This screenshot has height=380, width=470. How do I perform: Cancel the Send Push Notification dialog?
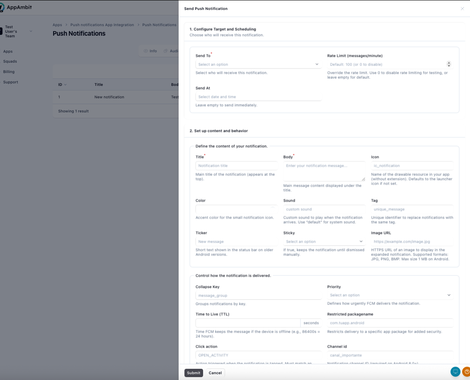tap(215, 373)
